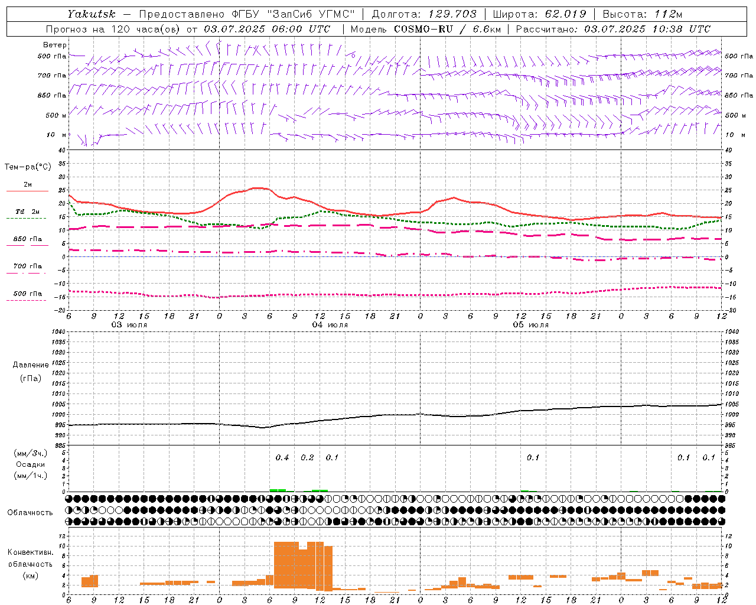Select the latitude value Широта: 62.019
The width and height of the screenshot is (756, 605).
[539, 14]
